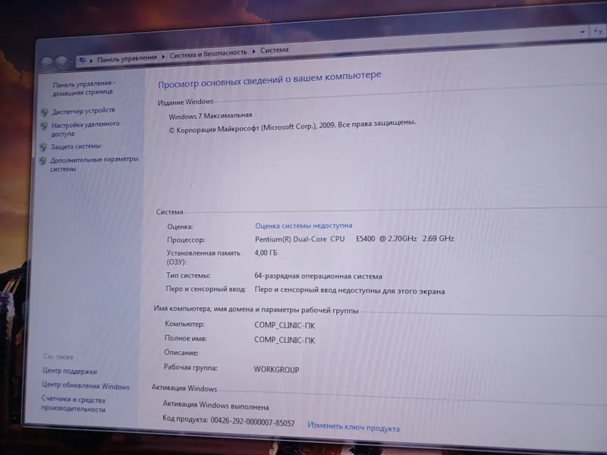The image size is (607, 455).
Task: Click COMP_CLINIC-ПК next to Компьютер
Action: 285,325
